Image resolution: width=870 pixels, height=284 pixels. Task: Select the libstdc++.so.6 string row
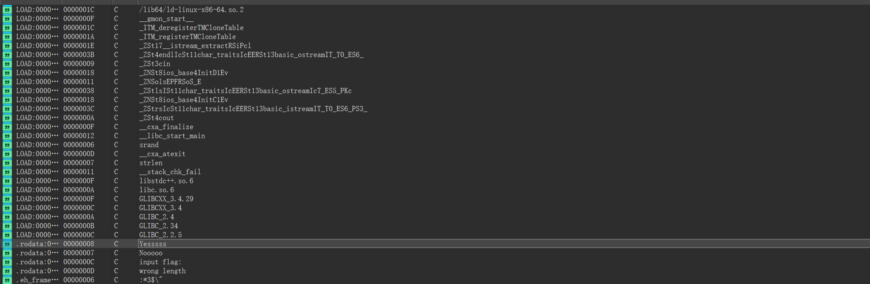tap(166, 181)
